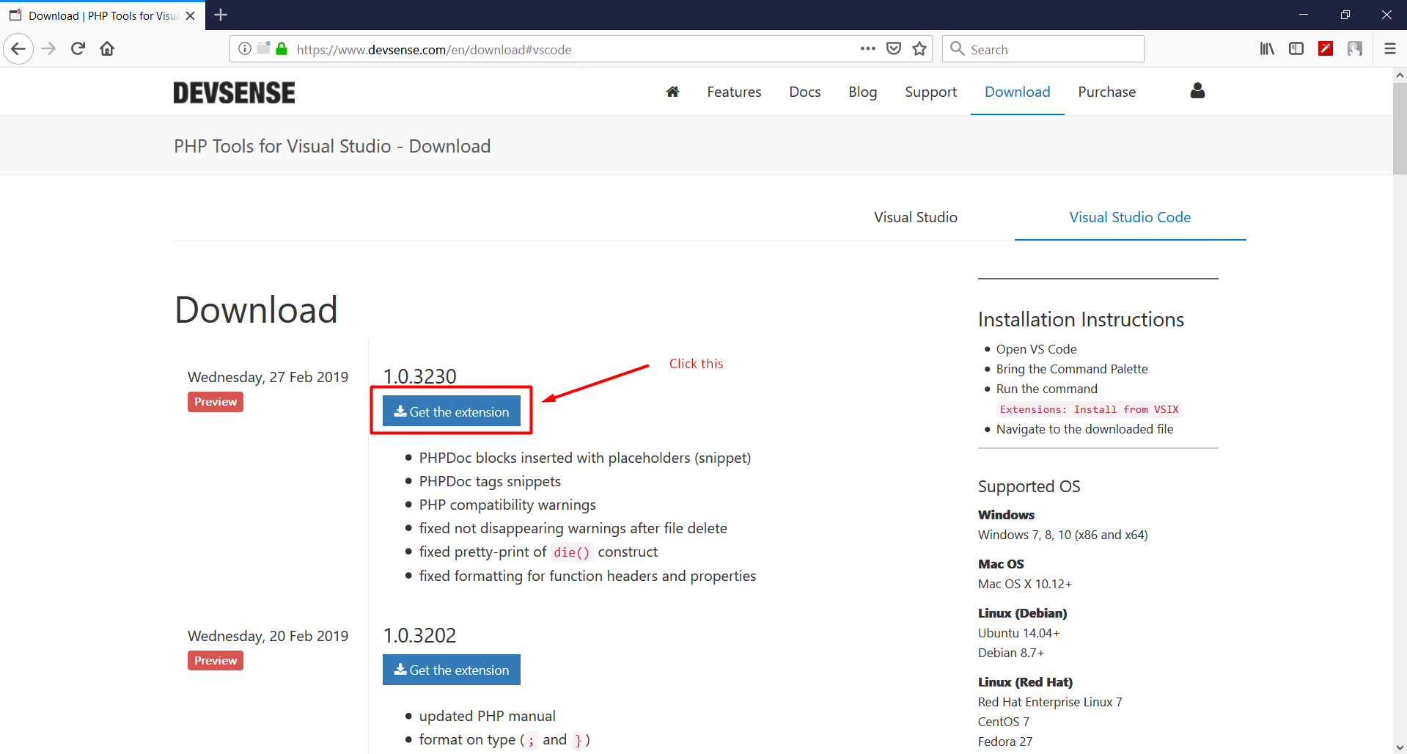
Task: Click the Devsense home icon in navigation
Action: (x=672, y=92)
